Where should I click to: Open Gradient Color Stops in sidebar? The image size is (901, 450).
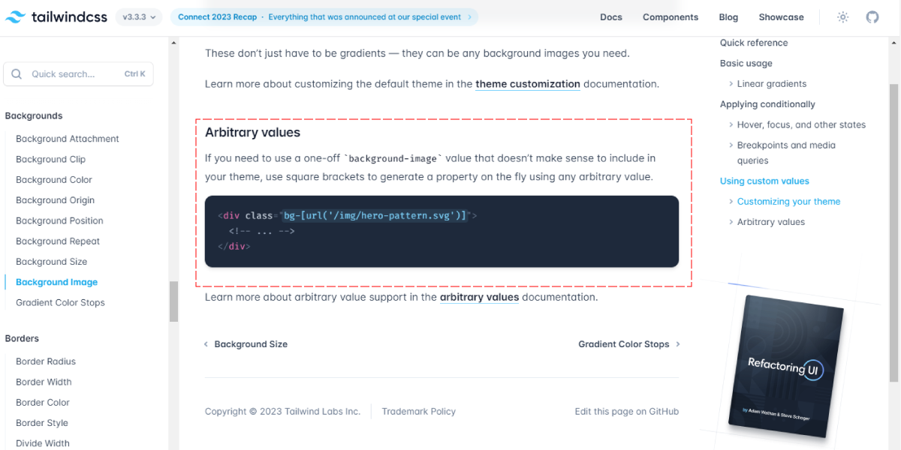click(60, 303)
